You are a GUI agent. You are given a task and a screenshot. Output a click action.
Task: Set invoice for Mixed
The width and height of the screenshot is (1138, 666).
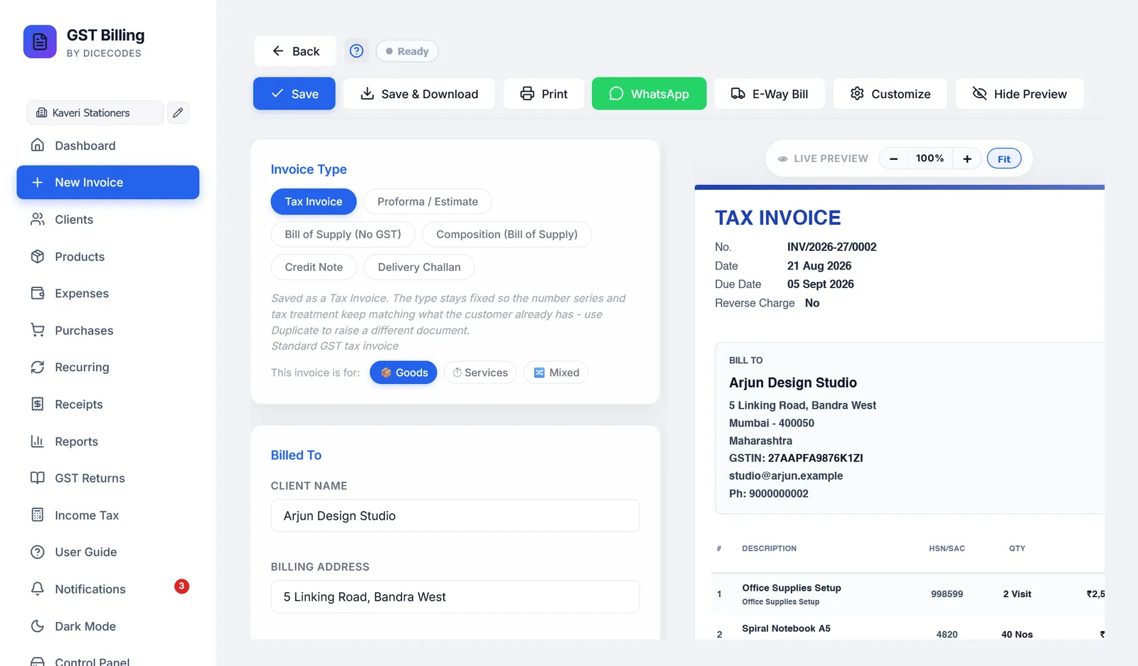[556, 372]
